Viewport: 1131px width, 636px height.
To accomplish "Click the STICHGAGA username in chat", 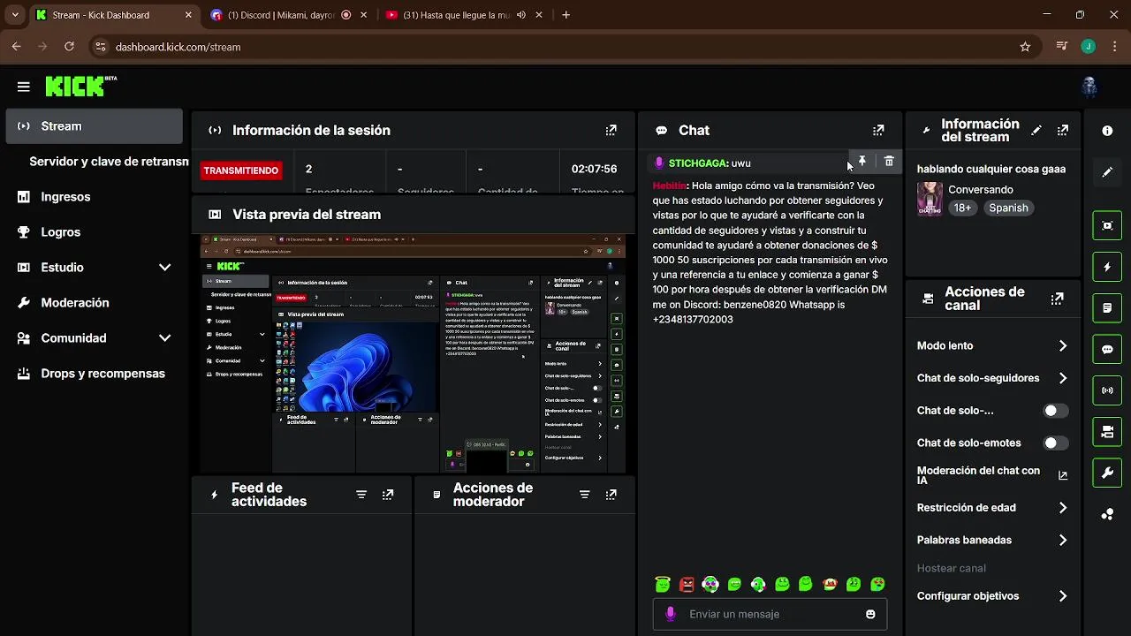I will [698, 163].
